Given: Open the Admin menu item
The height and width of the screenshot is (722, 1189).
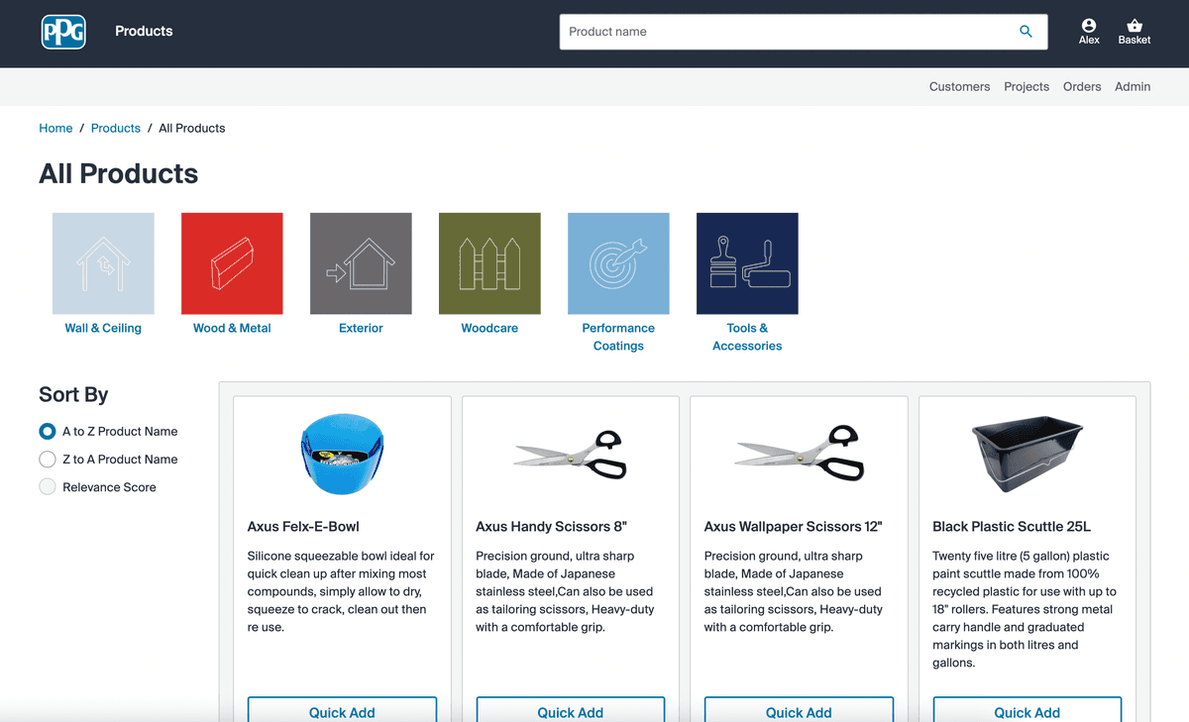Looking at the screenshot, I should tap(1133, 87).
